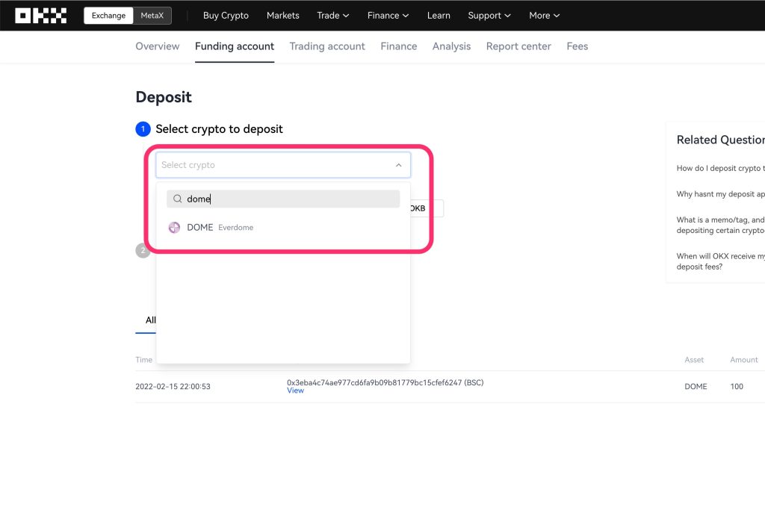Go to the Overview tab
765x510 pixels.
coord(158,46)
